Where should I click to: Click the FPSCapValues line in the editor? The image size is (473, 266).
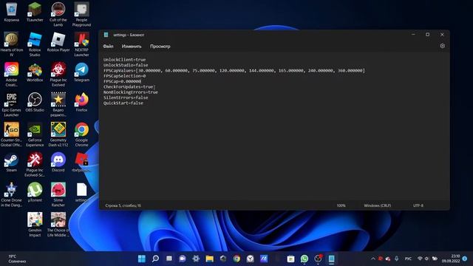click(x=234, y=71)
